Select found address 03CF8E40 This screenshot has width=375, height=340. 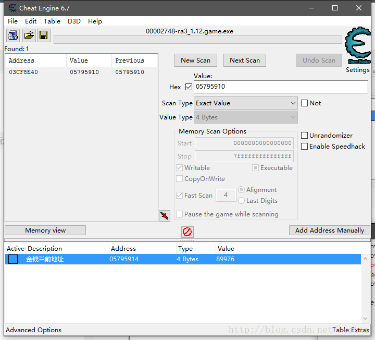(x=23, y=72)
